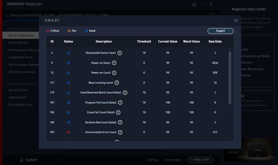Click Good status circle for ID 181

pyautogui.click(x=68, y=103)
